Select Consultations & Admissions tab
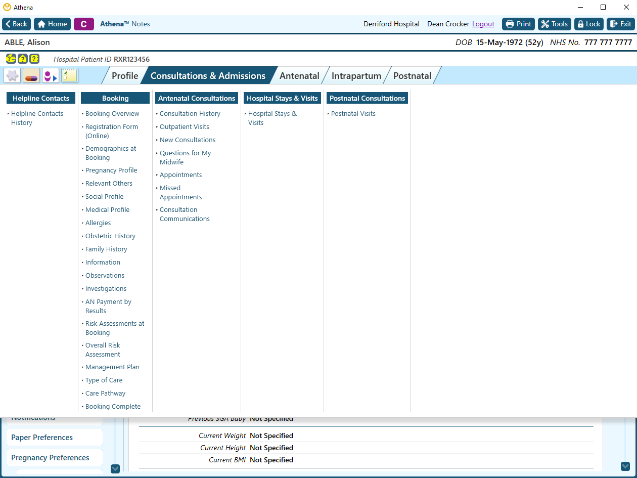This screenshot has height=478, width=637. point(208,76)
